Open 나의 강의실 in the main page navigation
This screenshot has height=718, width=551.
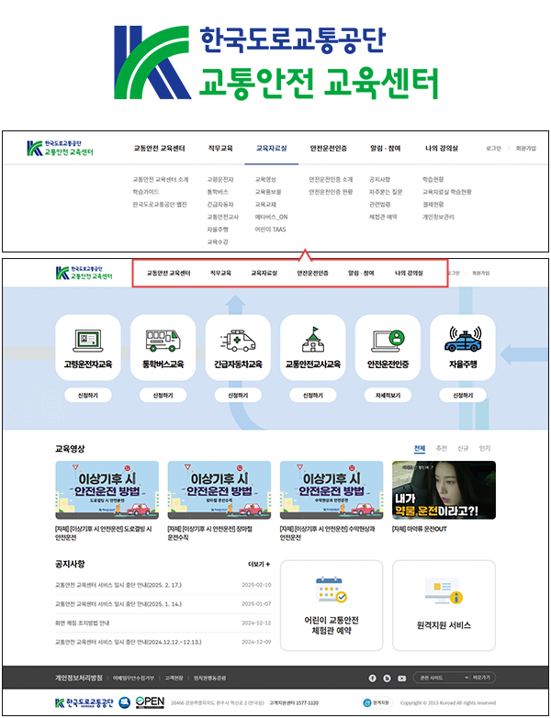click(409, 273)
